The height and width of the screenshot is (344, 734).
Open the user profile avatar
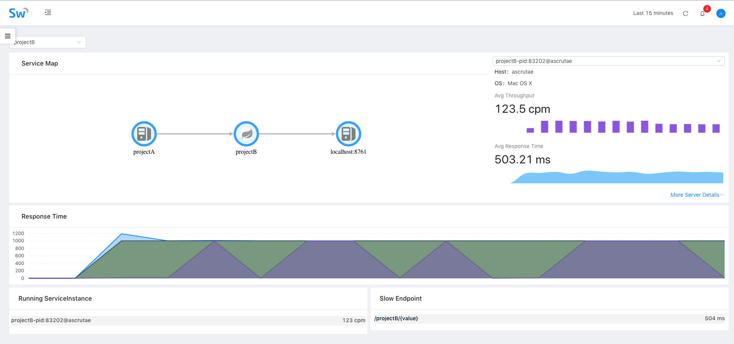721,13
